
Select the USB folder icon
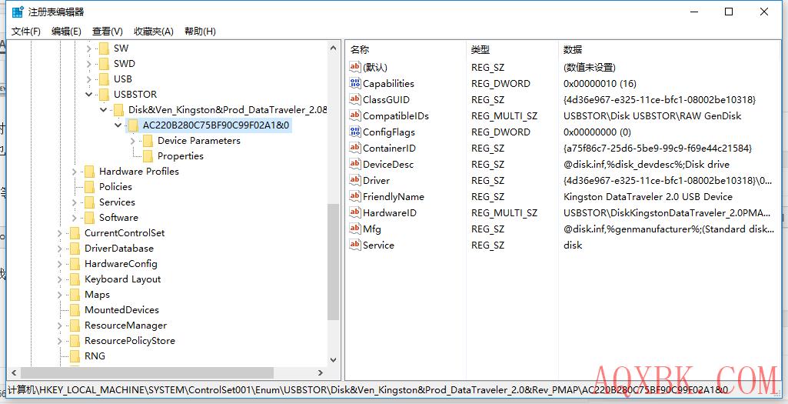coord(104,79)
